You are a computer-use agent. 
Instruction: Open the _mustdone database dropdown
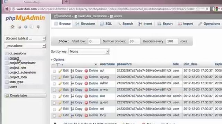pyautogui.click(x=25, y=46)
